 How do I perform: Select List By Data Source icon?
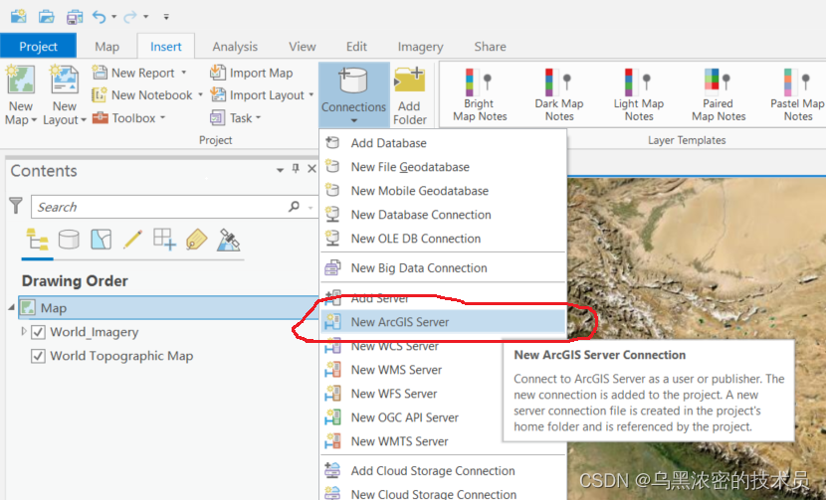(69, 240)
